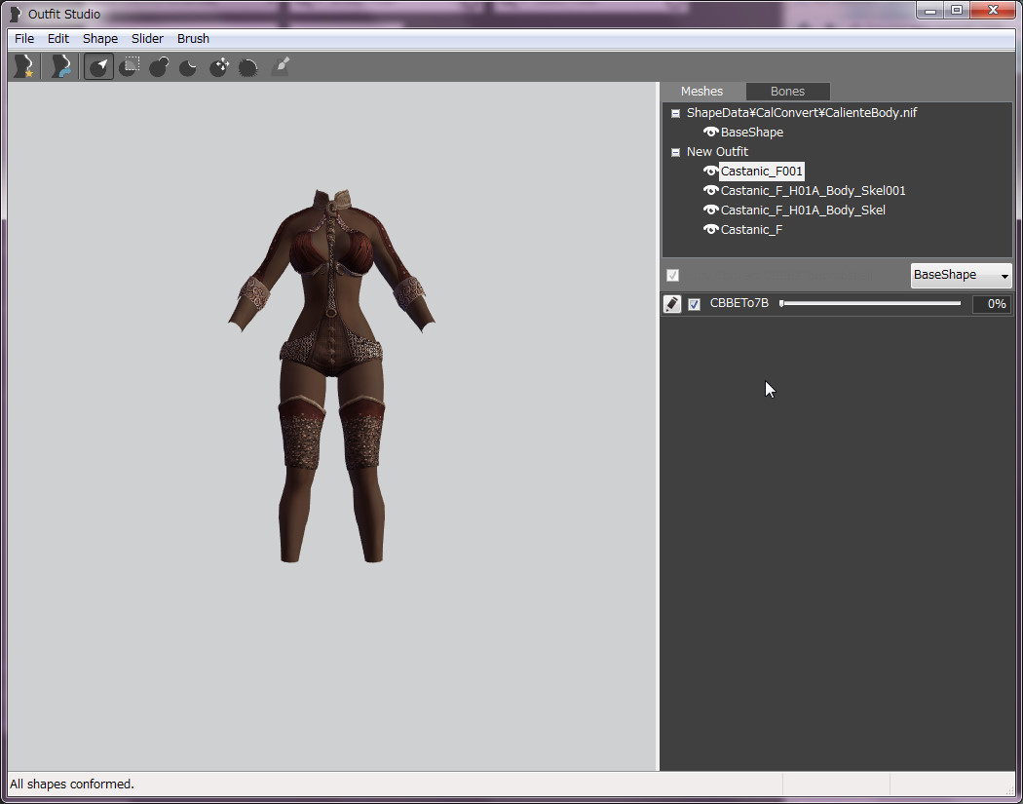
Task: Toggle visibility of Castanic_F_H01A_Body_Skel001
Action: tap(710, 190)
